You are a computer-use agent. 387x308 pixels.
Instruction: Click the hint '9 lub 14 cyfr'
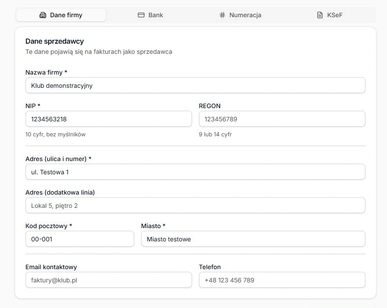[x=215, y=135]
